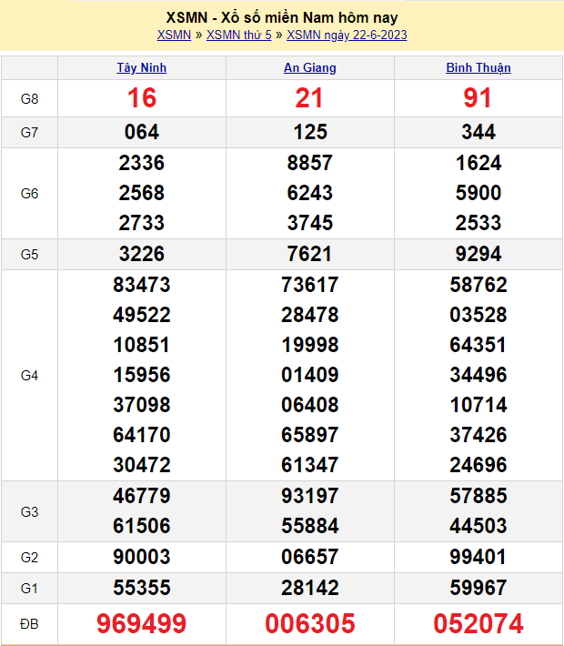The width and height of the screenshot is (564, 646).
Task: Open the XSMN breadcrumb link
Action: point(174,35)
